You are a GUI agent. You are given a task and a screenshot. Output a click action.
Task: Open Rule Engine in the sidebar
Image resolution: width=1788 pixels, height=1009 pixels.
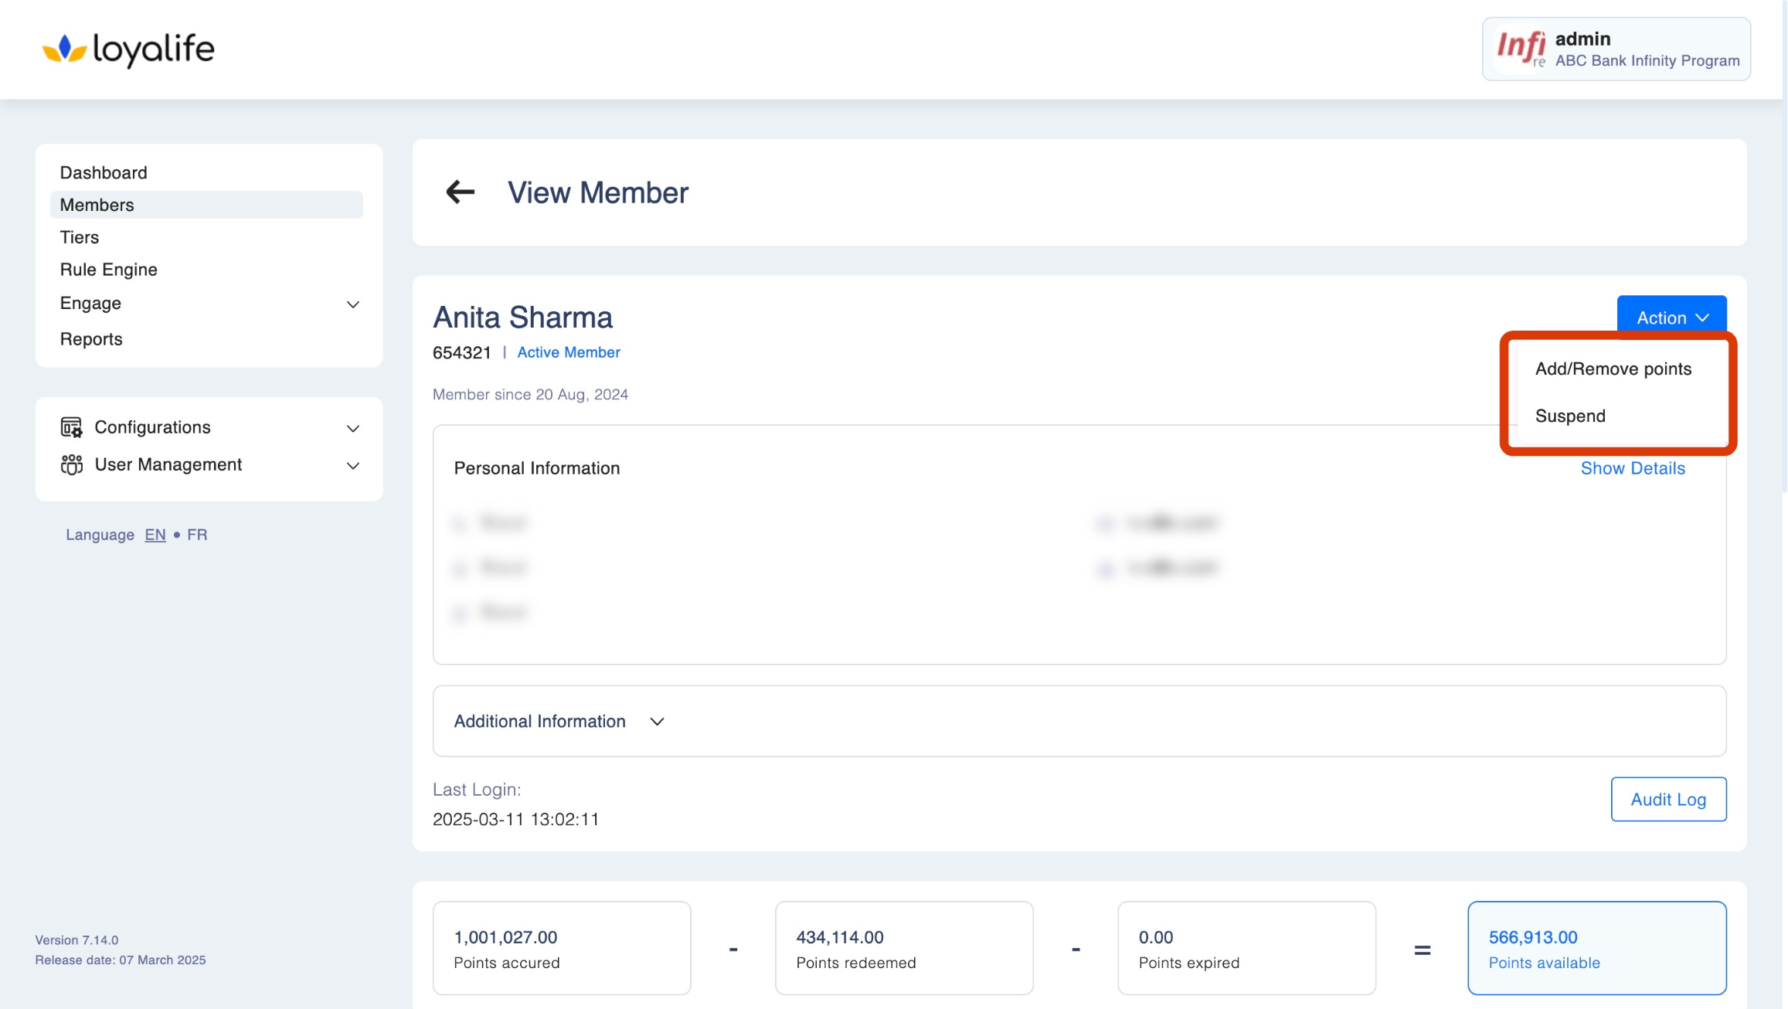108,270
